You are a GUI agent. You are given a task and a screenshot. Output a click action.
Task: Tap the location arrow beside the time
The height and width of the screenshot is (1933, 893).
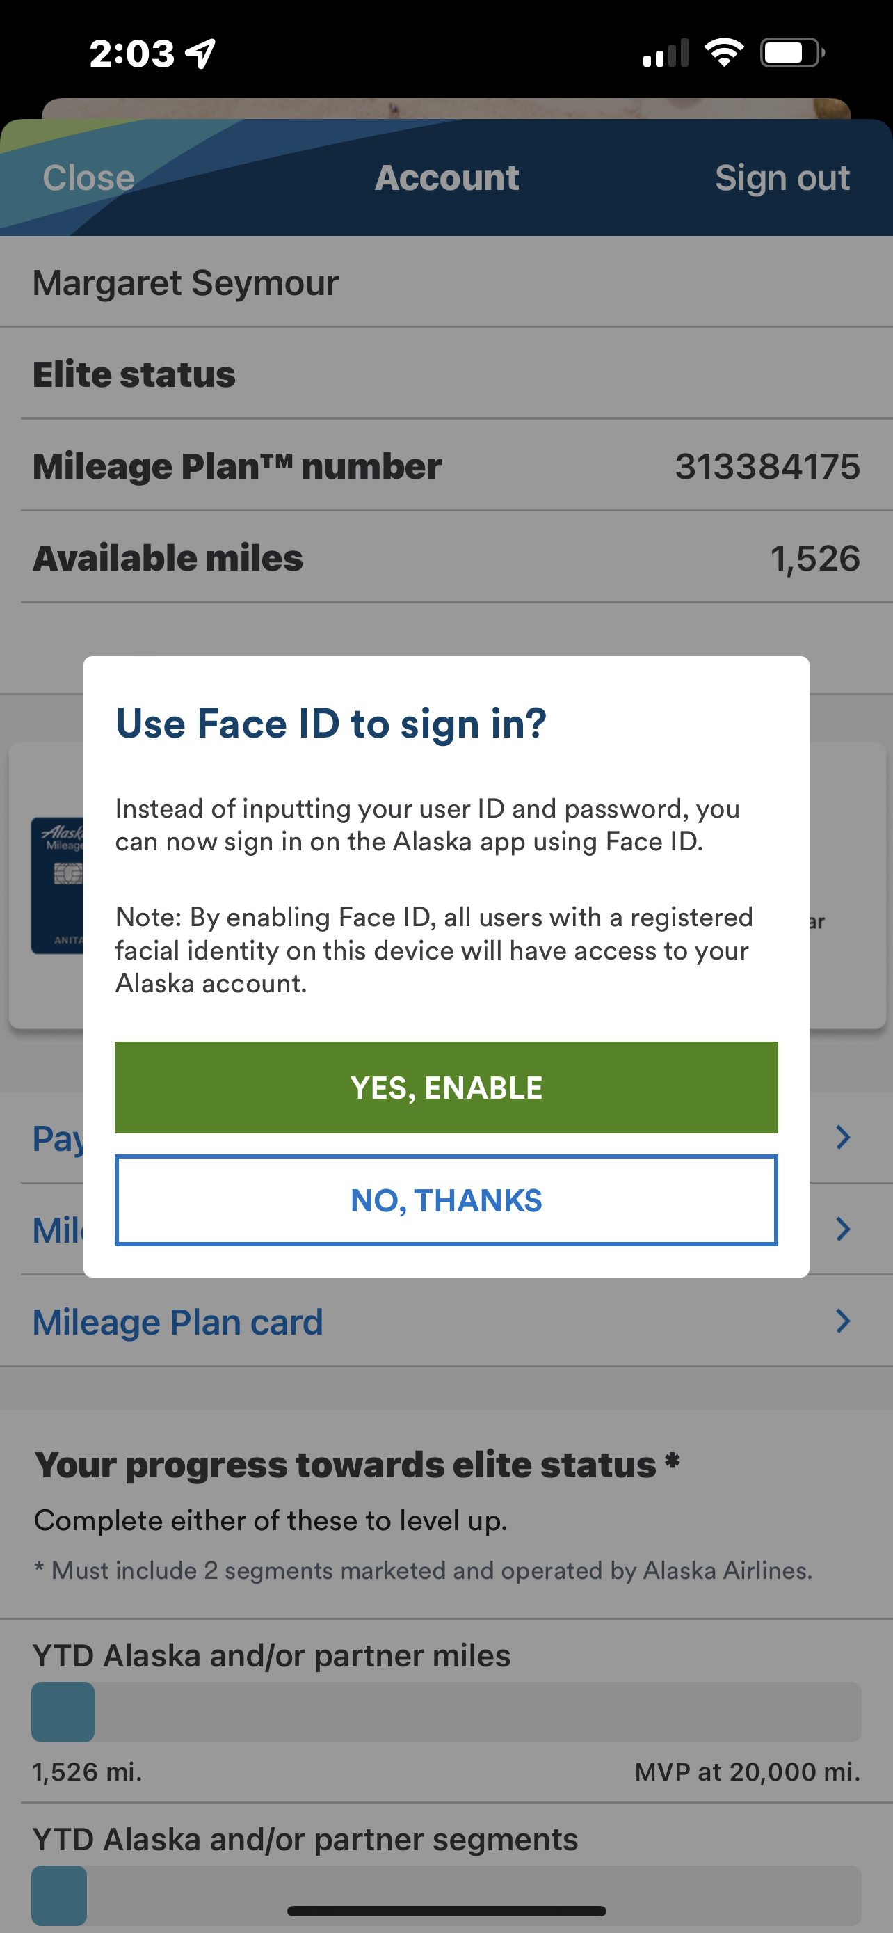201,54
